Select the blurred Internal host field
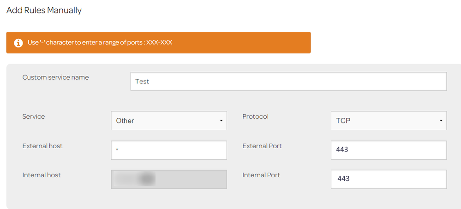Image resolution: width=461 pixels, height=209 pixels. [169, 179]
